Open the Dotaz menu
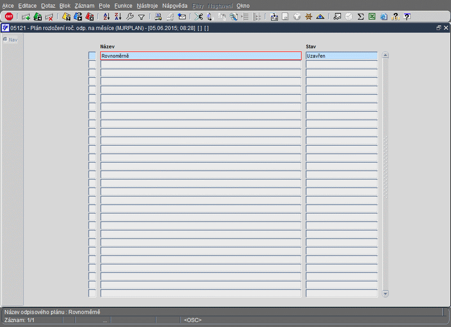 (48, 6)
